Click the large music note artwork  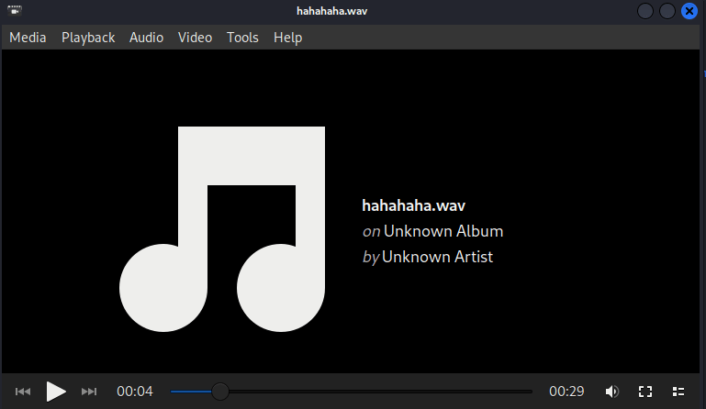[x=223, y=228]
